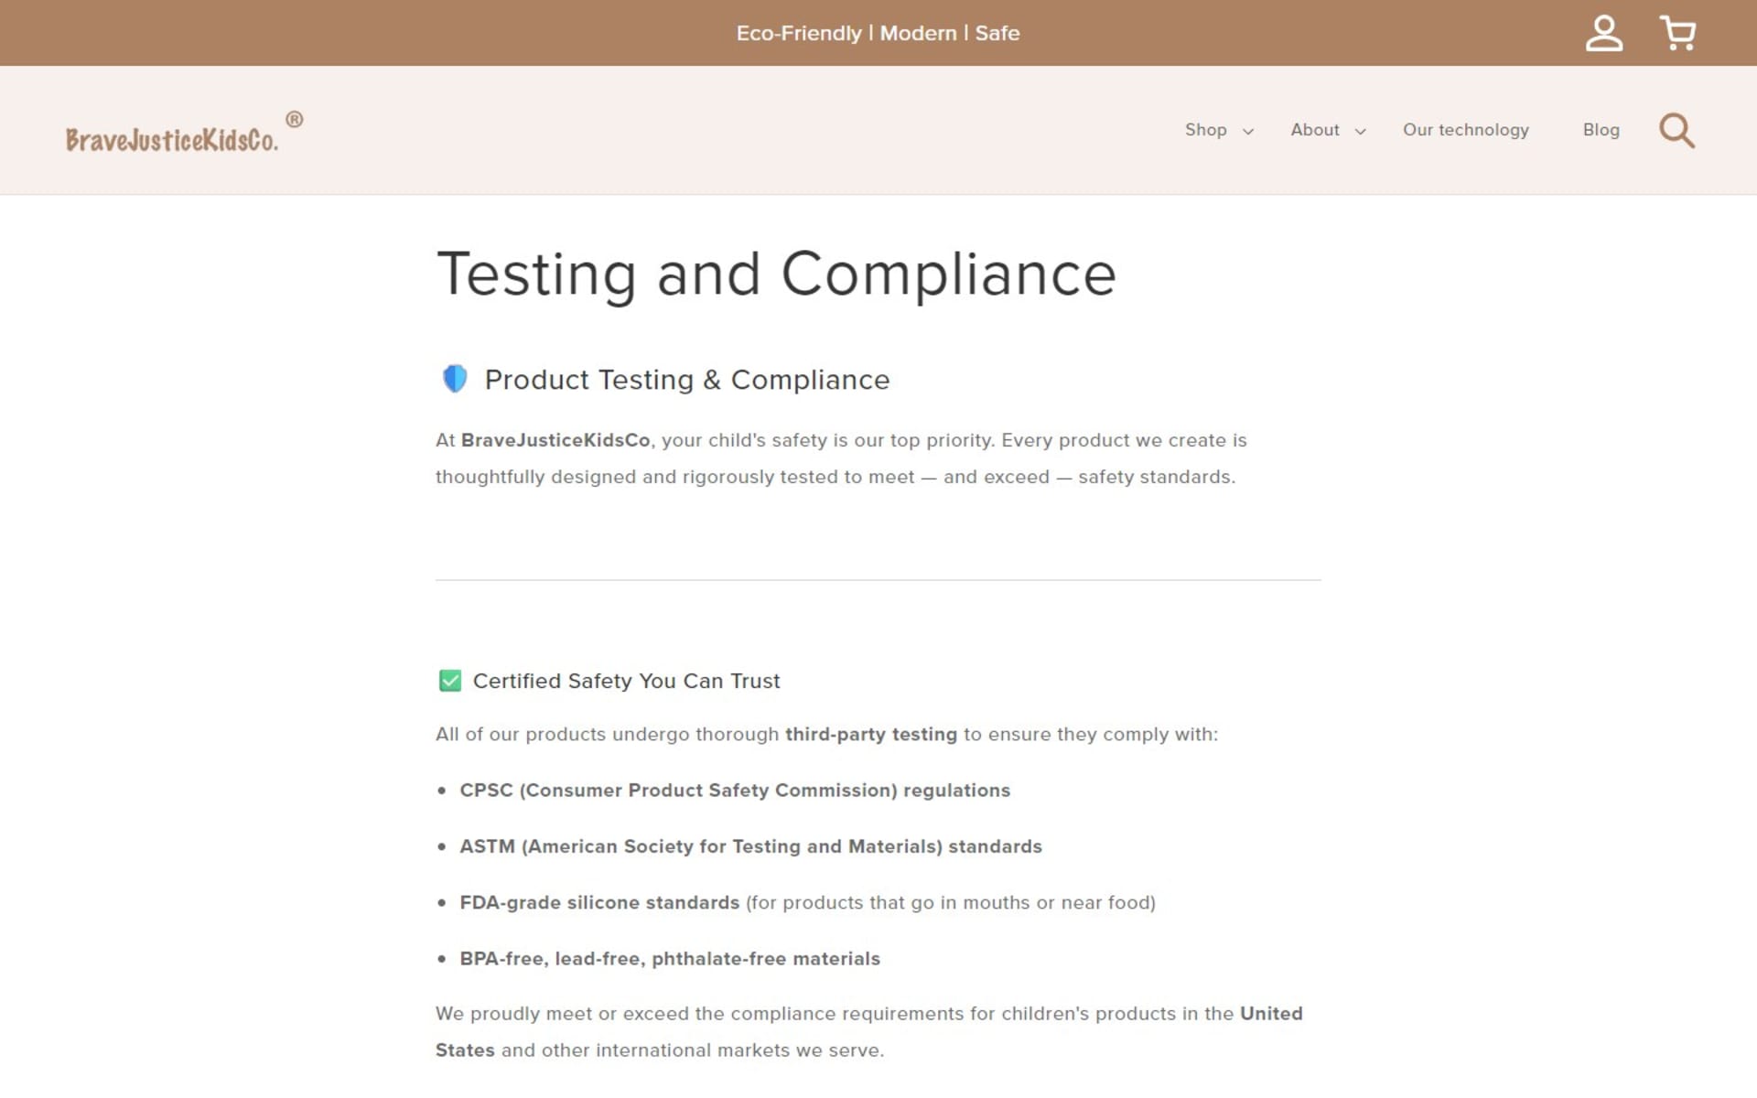Click bold BraveJusticeKidsCo in intro paragraph
Screen dimensions: 1757x1098
pos(555,440)
